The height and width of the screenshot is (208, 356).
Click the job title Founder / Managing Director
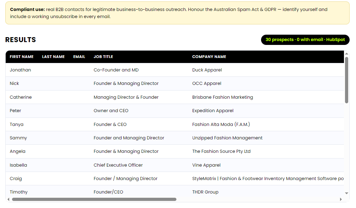tap(125, 179)
